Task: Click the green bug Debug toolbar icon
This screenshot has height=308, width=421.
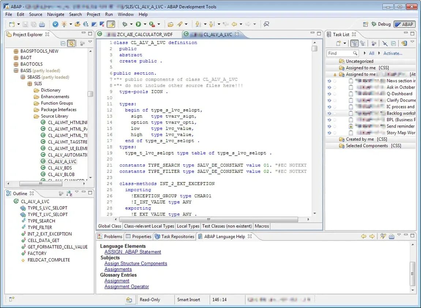Action: 125,25
